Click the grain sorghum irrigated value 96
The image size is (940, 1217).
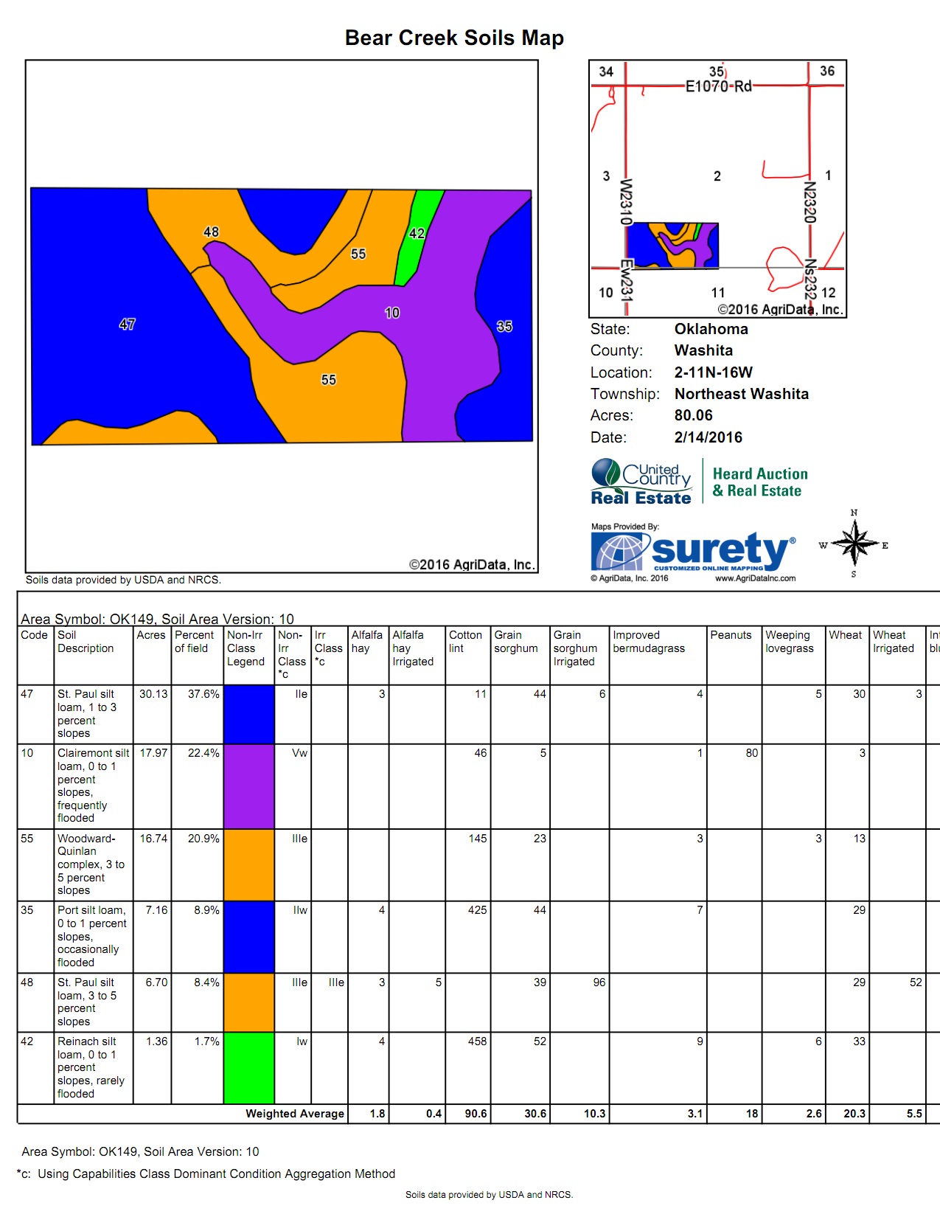coord(599,982)
